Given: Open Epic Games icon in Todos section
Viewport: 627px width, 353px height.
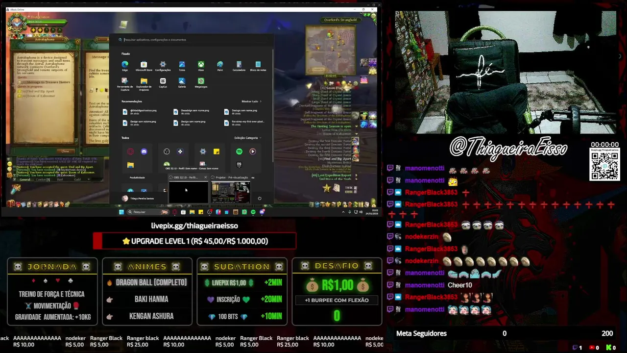Looking at the screenshot, I should tap(239, 165).
